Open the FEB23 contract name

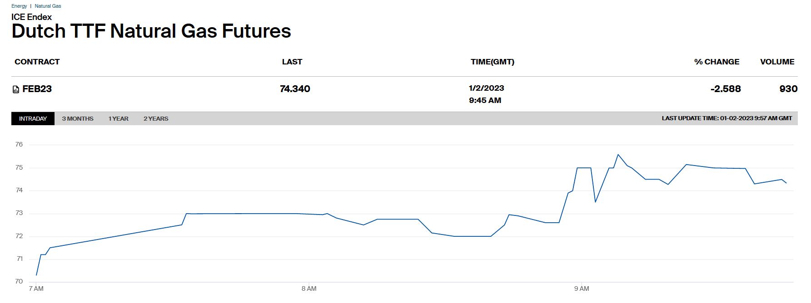[37, 89]
